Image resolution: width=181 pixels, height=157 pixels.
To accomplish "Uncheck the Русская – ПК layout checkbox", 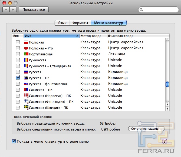I will [x=18, y=78].
